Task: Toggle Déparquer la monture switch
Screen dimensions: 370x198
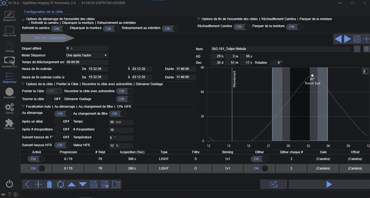Action: click(111, 28)
